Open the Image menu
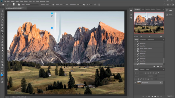 click(13, 1)
